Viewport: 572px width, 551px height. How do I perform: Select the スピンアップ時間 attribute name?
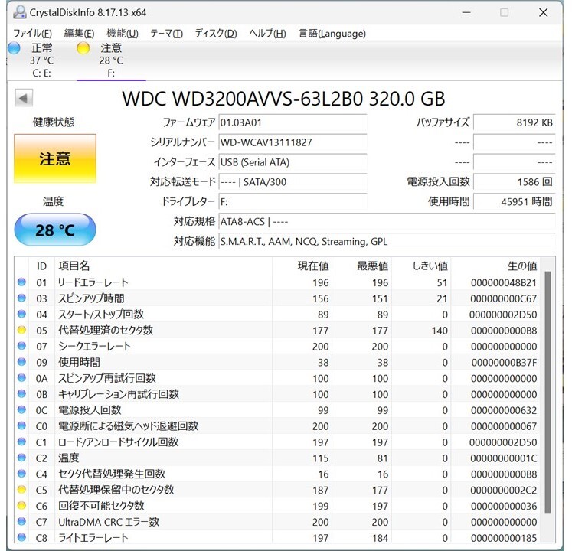point(91,298)
